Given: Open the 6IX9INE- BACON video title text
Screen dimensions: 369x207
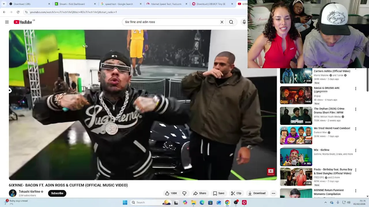Looking at the screenshot, I should click(68, 185).
